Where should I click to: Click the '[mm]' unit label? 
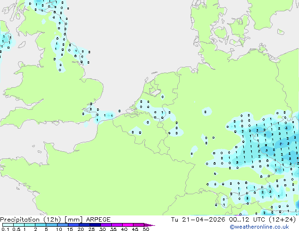point(74,220)
